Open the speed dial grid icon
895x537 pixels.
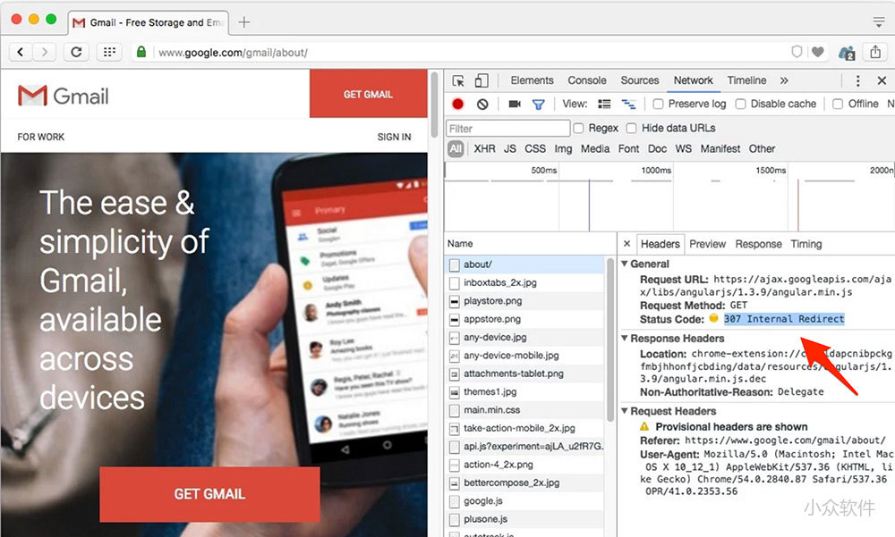(x=109, y=53)
